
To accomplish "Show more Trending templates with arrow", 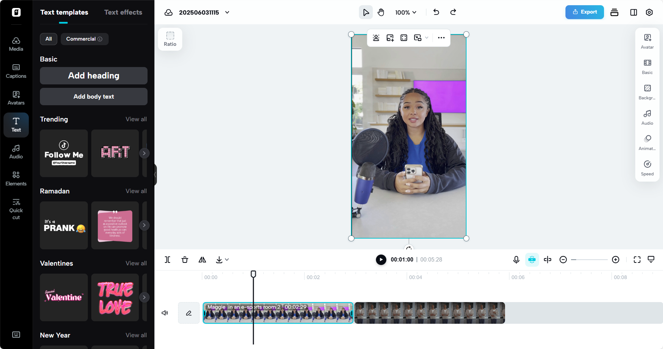I will click(144, 153).
